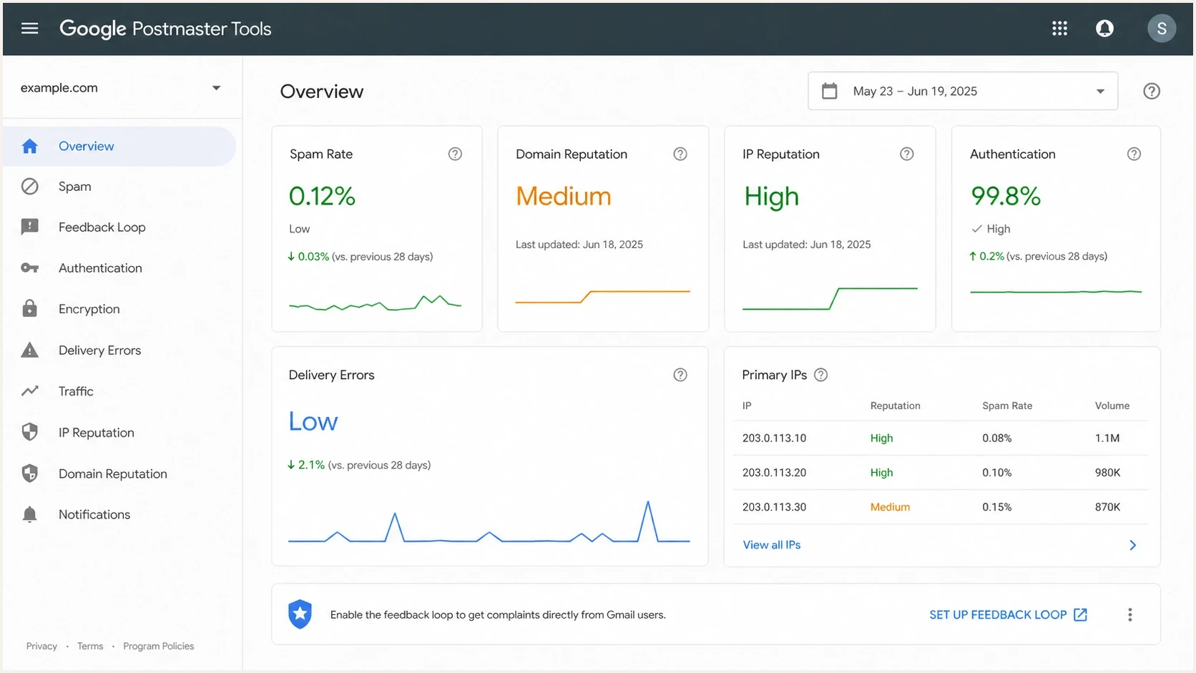This screenshot has width=1196, height=673.
Task: Open the notifications bell in header
Action: tap(1104, 29)
